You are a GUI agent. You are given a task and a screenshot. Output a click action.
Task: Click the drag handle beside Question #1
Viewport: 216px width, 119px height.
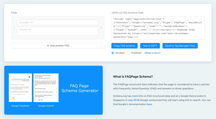click(14, 28)
